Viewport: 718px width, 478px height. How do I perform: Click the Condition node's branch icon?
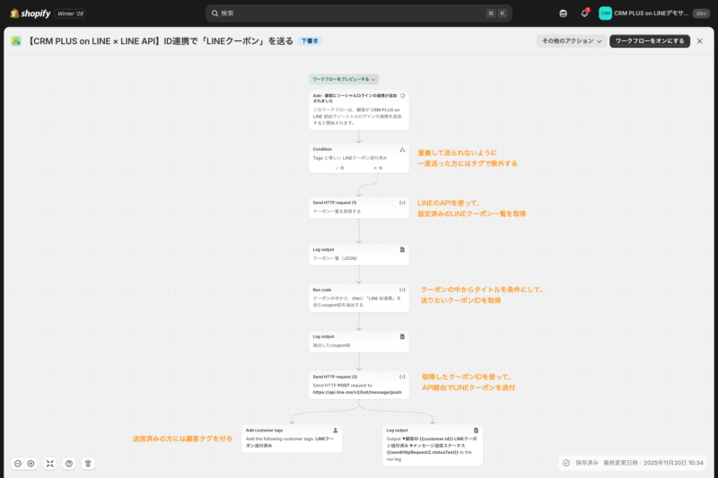pyautogui.click(x=402, y=149)
